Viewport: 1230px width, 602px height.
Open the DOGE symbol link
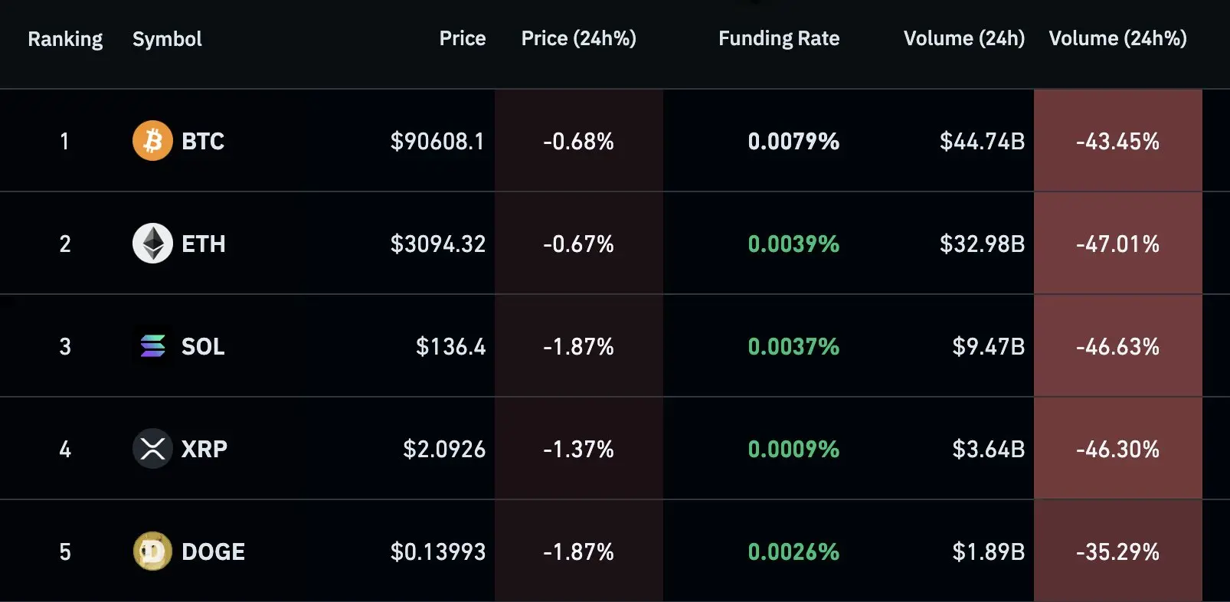point(213,552)
